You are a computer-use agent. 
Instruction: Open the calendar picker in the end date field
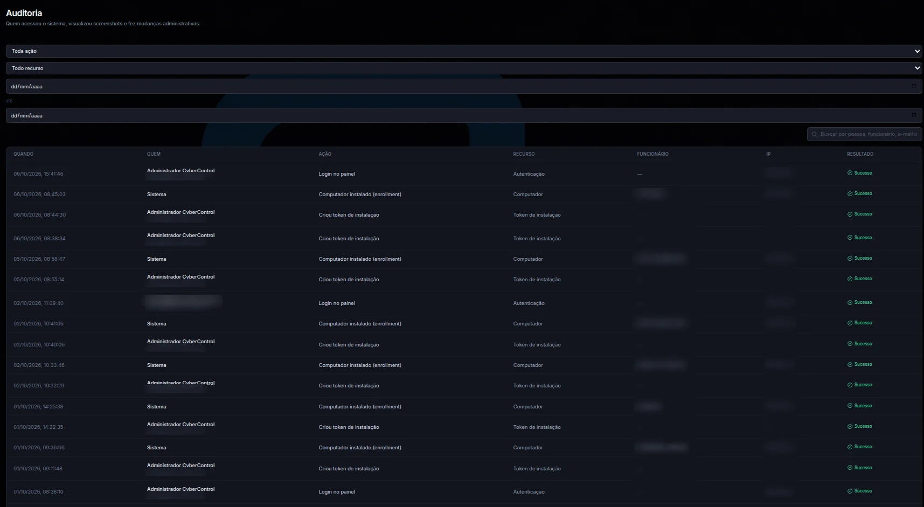pos(914,115)
